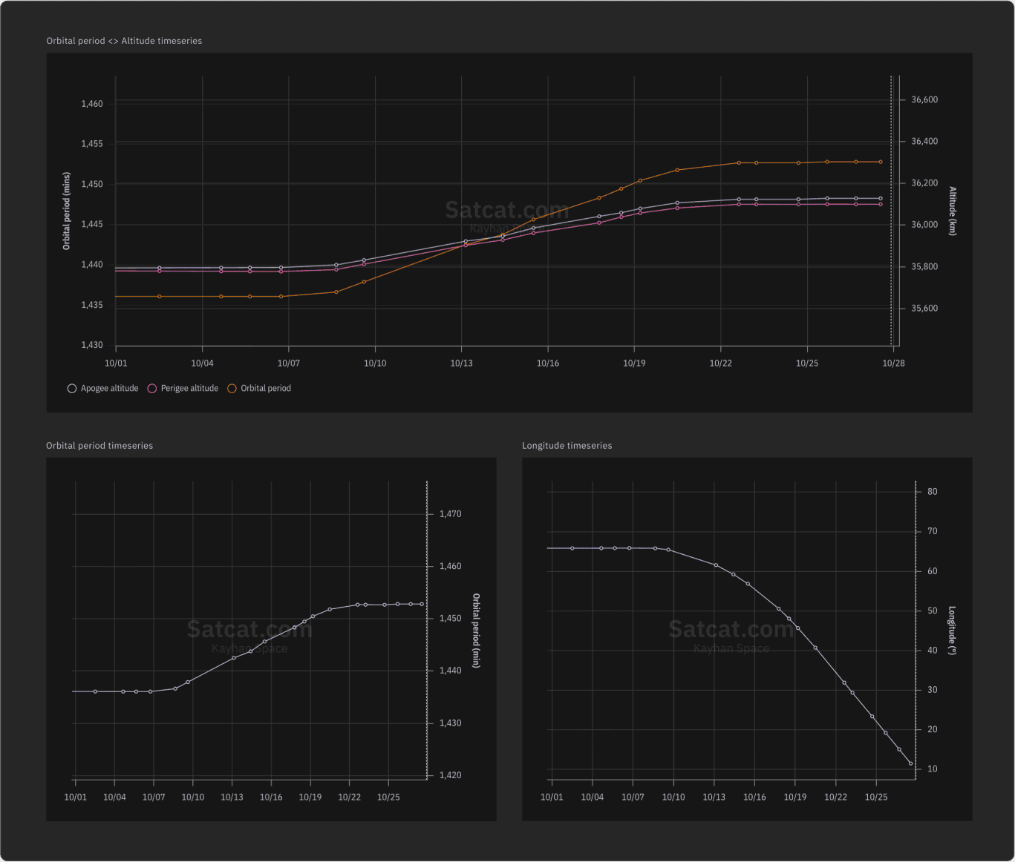The image size is (1015, 862).
Task: Click the 80 degree longitude axis label
Action: (932, 492)
